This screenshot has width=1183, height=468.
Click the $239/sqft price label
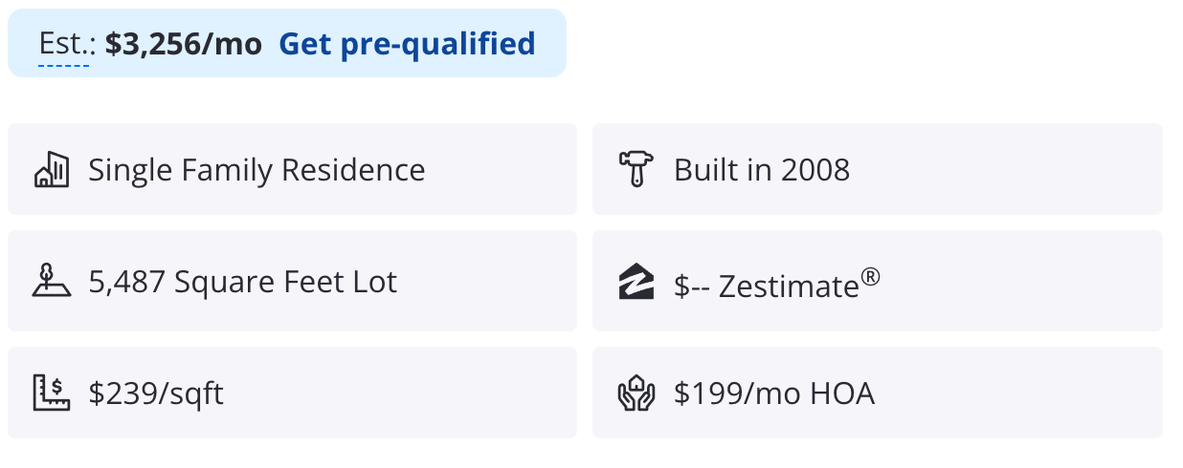click(156, 394)
